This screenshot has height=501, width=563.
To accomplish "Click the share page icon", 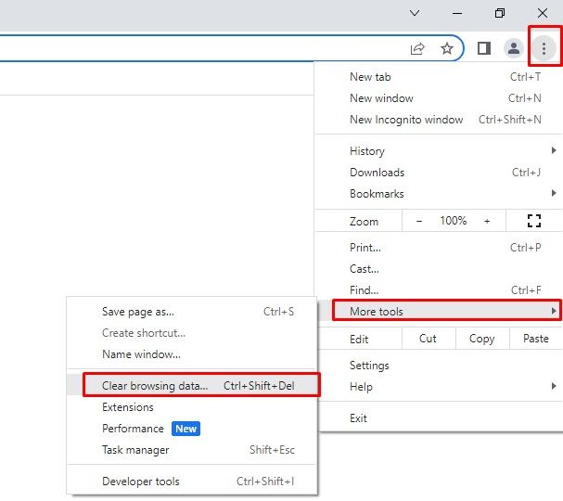I will 417,48.
